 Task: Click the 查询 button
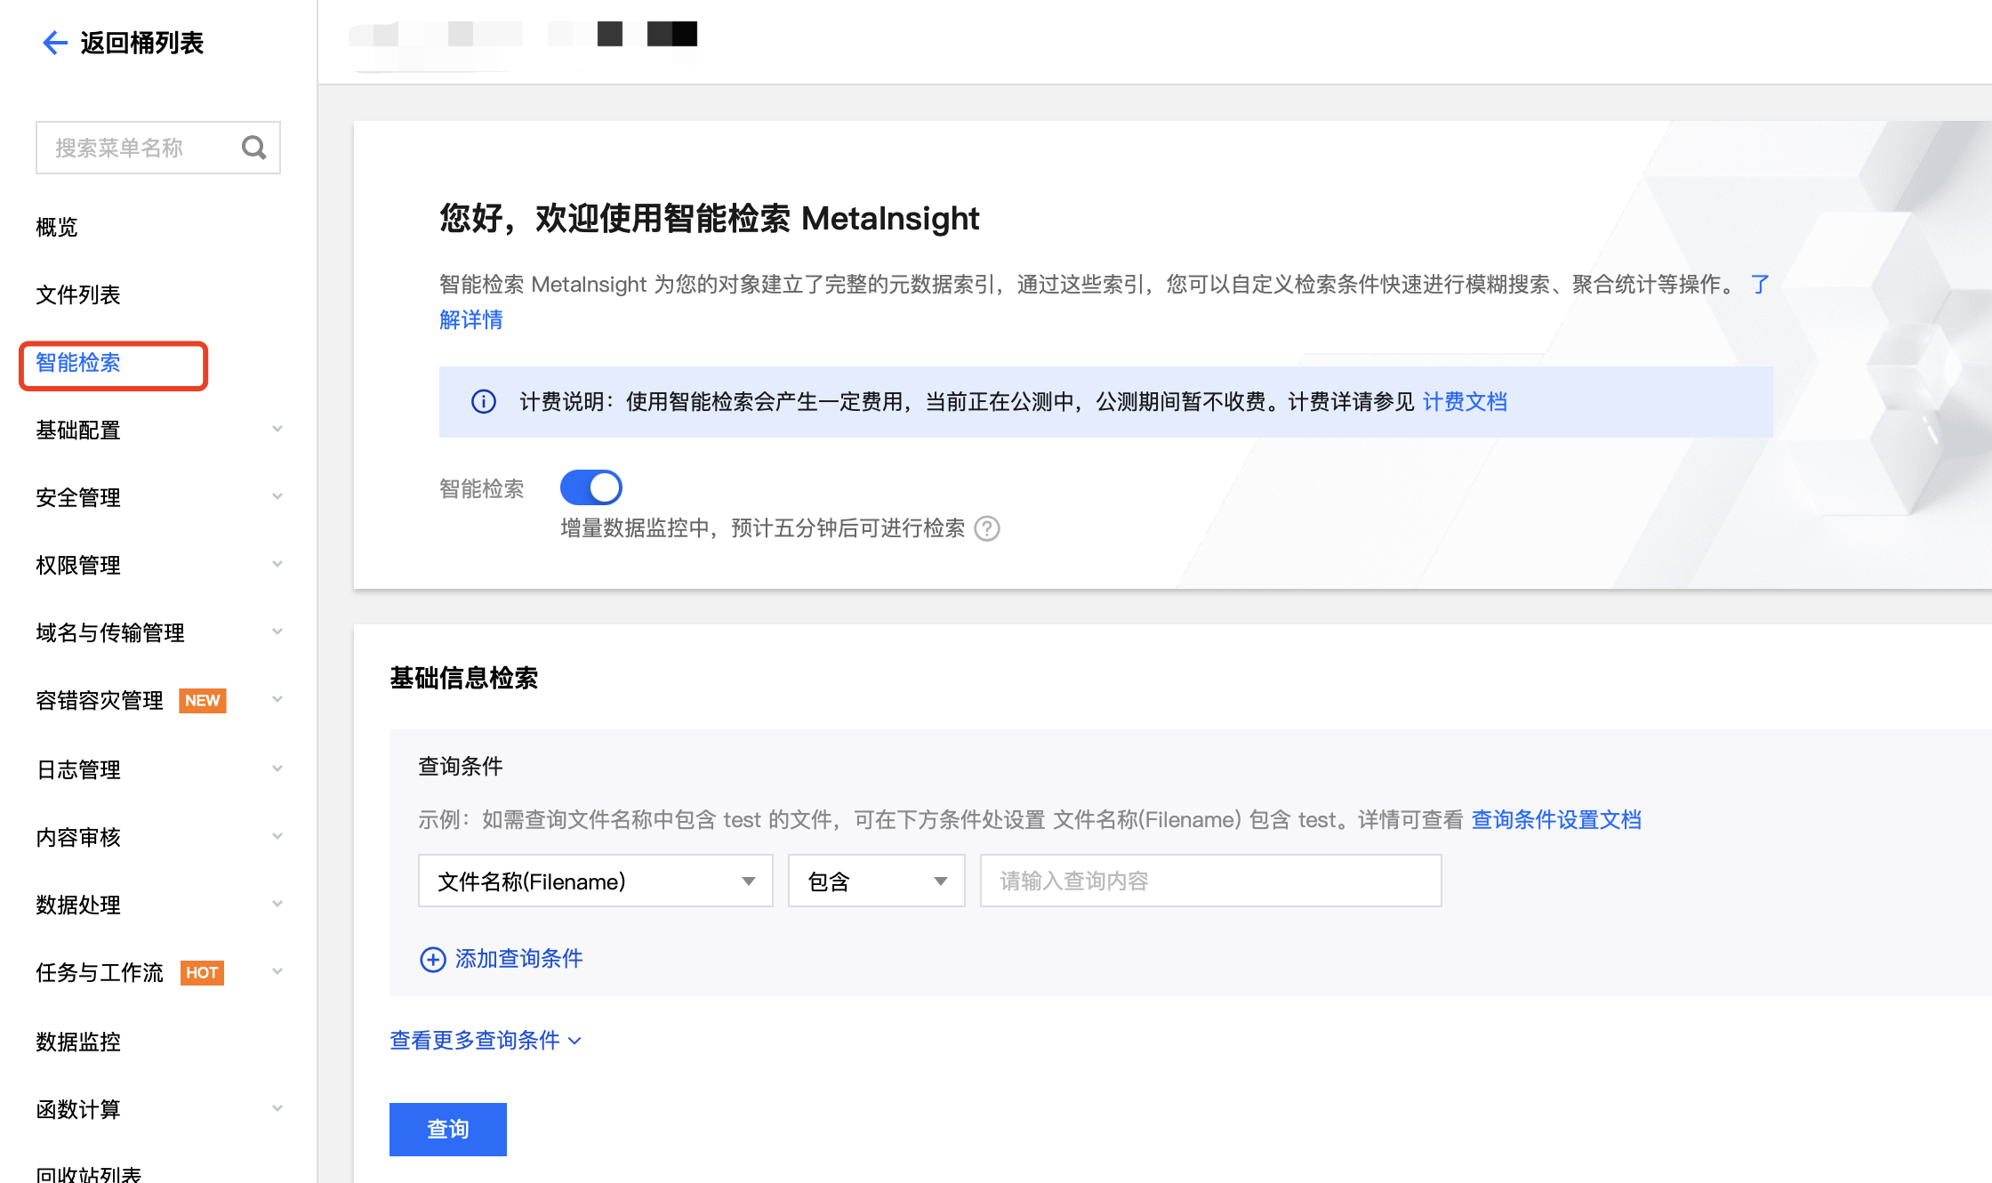tap(448, 1130)
